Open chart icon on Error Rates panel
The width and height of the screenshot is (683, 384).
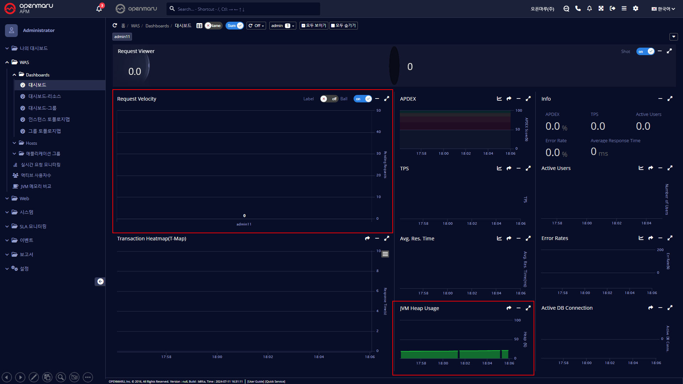point(641,238)
